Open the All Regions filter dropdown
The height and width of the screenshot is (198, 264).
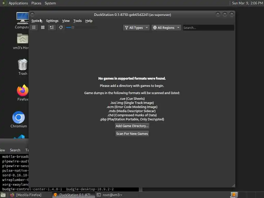pyautogui.click(x=166, y=28)
